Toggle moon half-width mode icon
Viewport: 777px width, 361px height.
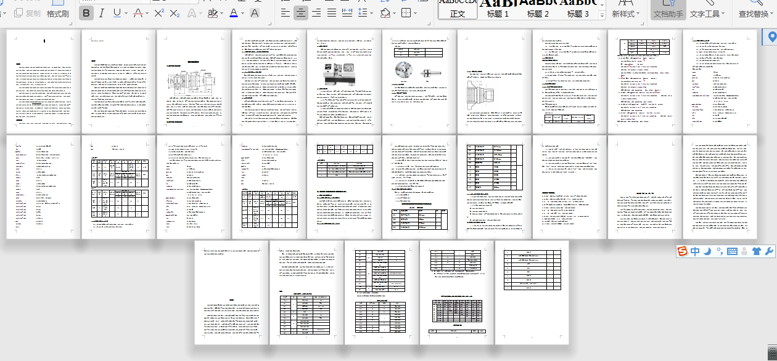[x=708, y=251]
